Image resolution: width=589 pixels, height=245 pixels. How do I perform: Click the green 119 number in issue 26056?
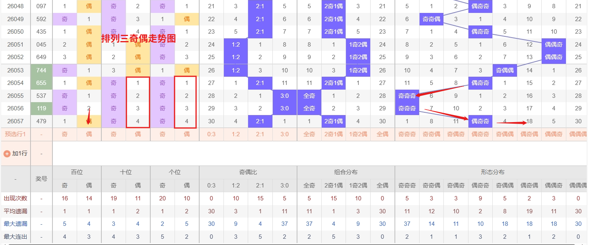(41, 108)
